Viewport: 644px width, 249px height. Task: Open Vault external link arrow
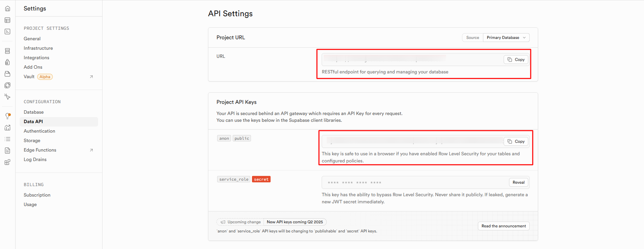91,77
